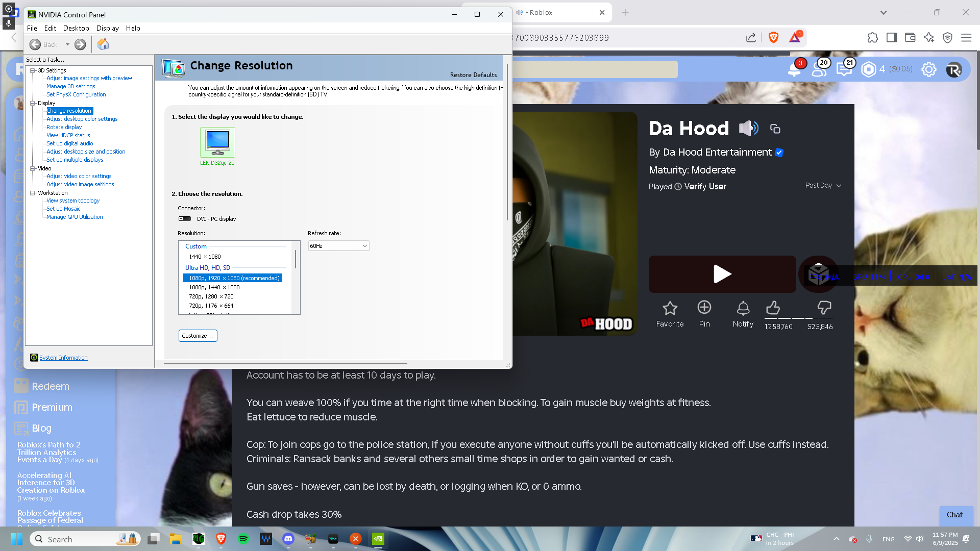Open the System Information link
The height and width of the screenshot is (551, 980).
click(x=63, y=358)
